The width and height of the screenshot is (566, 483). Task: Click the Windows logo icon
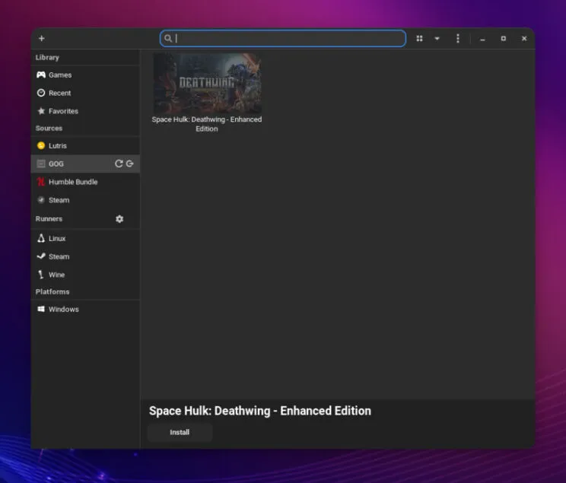tap(41, 309)
